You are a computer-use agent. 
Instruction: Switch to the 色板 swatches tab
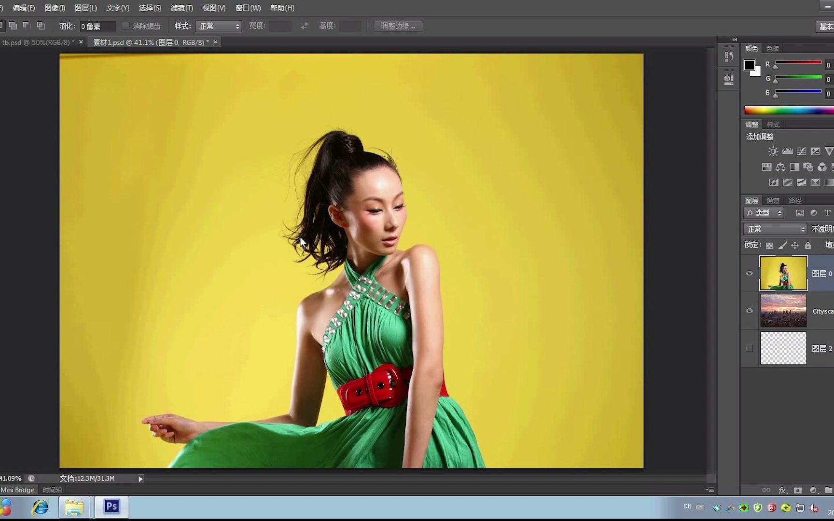(772, 49)
